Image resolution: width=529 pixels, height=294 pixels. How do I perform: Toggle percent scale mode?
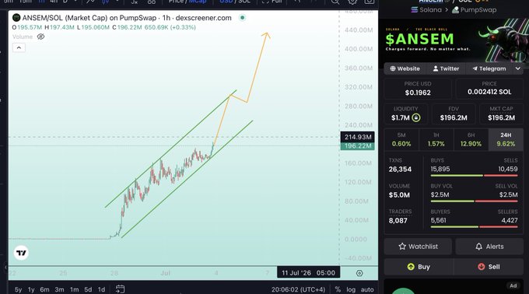click(x=338, y=289)
